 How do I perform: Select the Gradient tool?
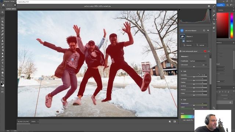click(x=3, y=50)
